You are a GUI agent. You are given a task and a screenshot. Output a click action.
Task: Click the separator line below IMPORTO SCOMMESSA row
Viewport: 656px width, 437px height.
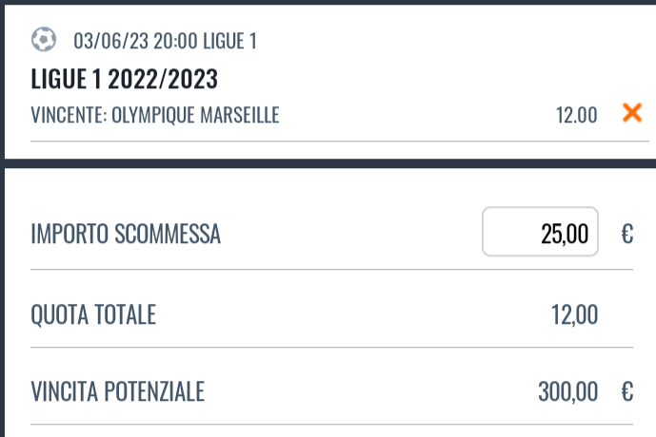[x=331, y=270]
